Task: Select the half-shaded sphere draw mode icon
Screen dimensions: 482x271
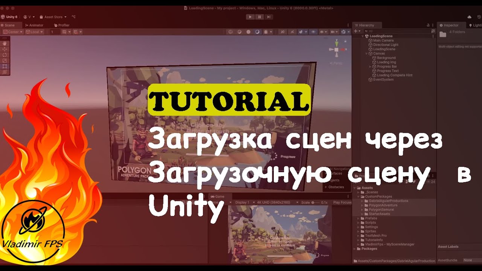Action: click(x=257, y=32)
